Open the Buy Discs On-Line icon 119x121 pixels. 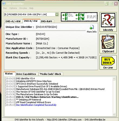pos(108,61)
